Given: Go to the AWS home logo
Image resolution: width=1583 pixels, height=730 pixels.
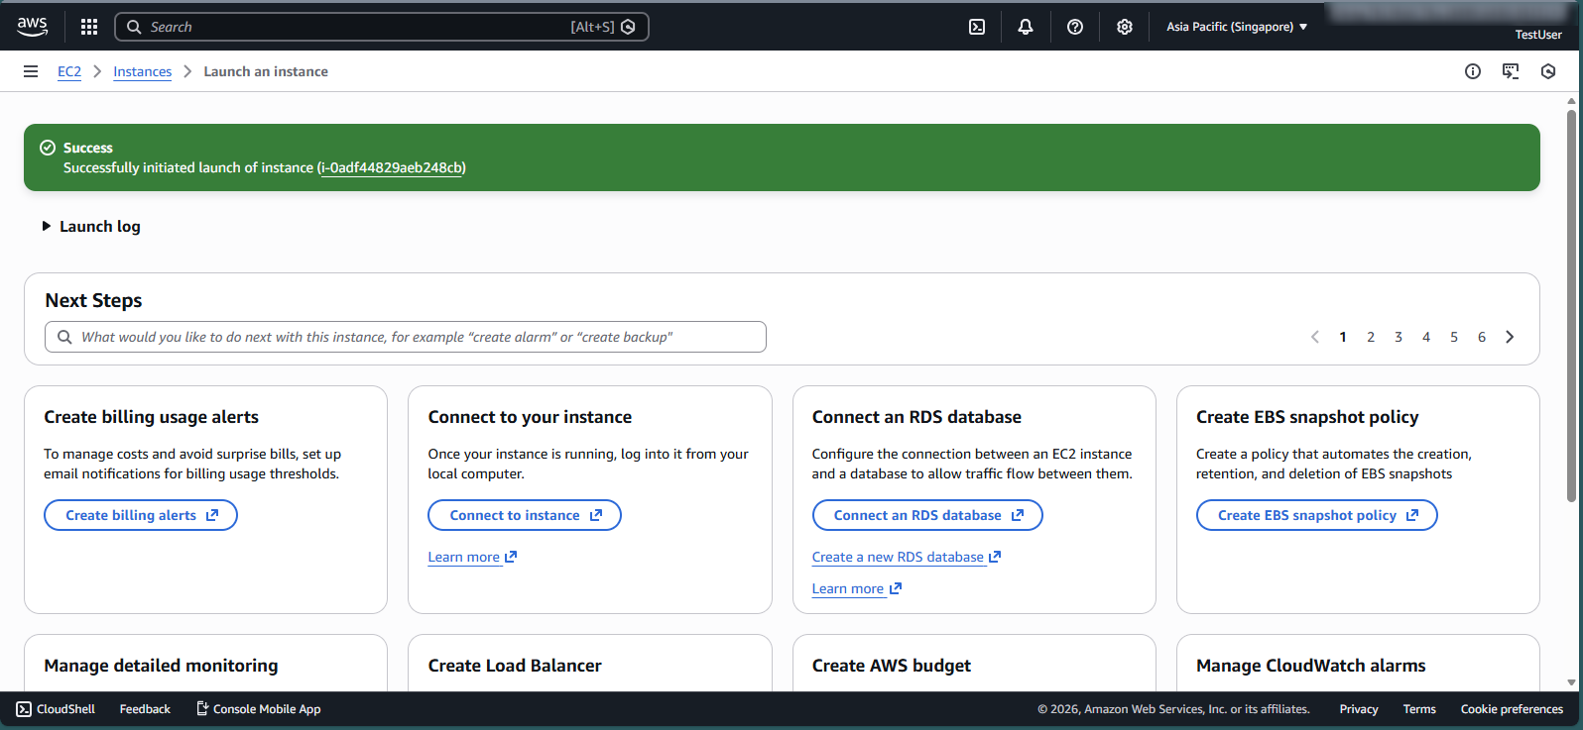Looking at the screenshot, I should 32,27.
